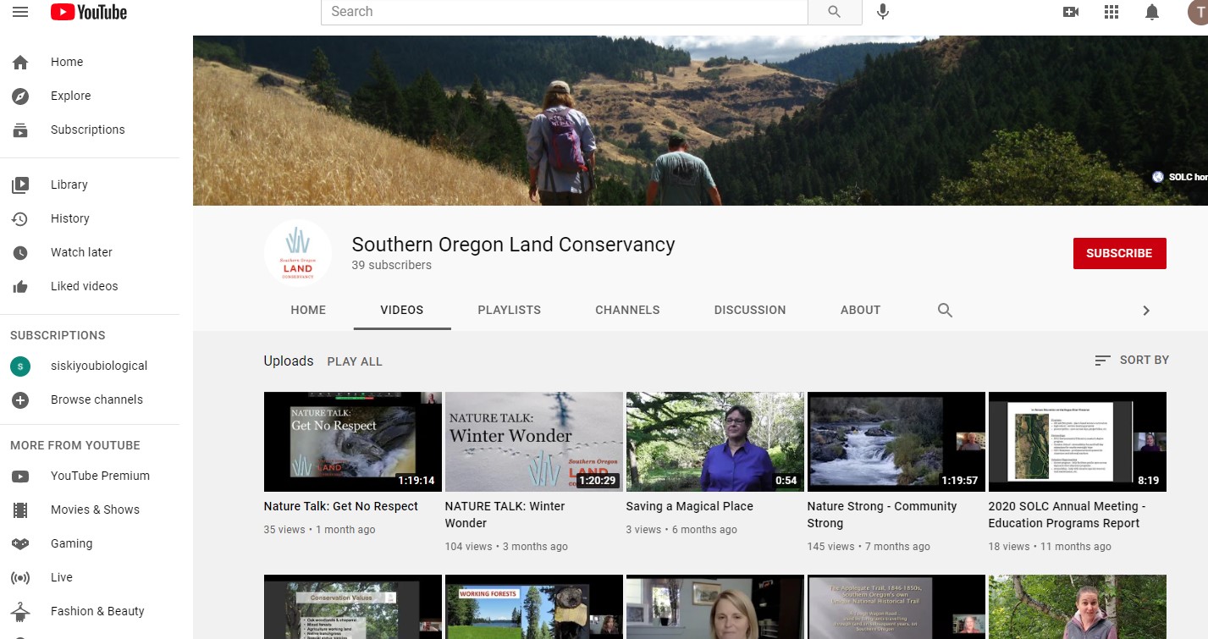Viewport: 1208px width, 639px height.
Task: Click the Southern Oregon Land Conservancy channel logo
Action: (x=298, y=253)
